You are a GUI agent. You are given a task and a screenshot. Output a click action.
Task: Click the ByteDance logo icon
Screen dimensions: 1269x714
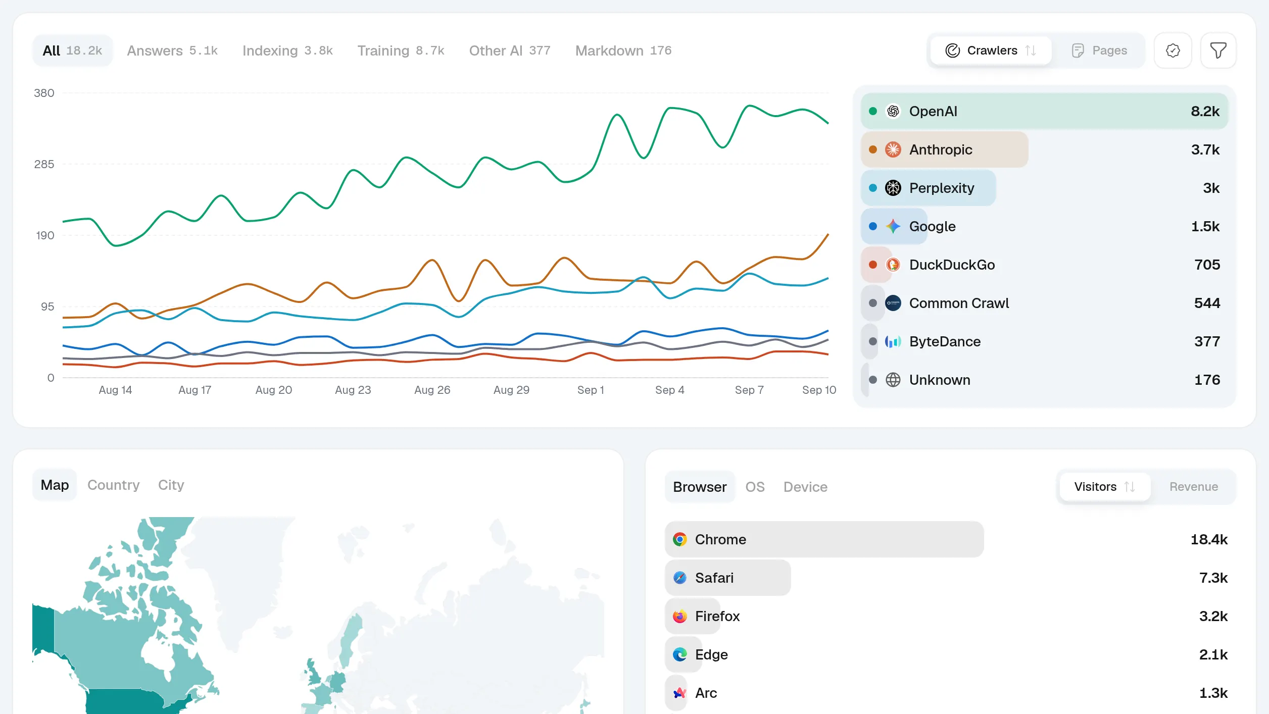coord(893,341)
